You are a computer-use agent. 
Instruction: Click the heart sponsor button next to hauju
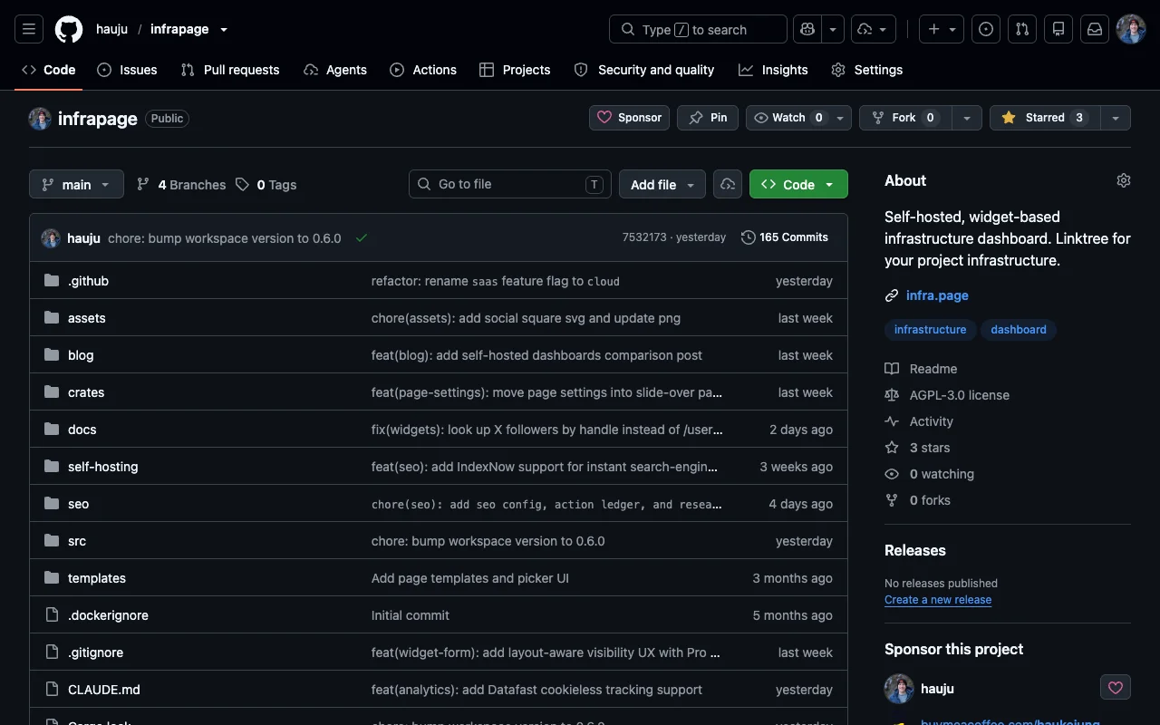[1116, 688]
